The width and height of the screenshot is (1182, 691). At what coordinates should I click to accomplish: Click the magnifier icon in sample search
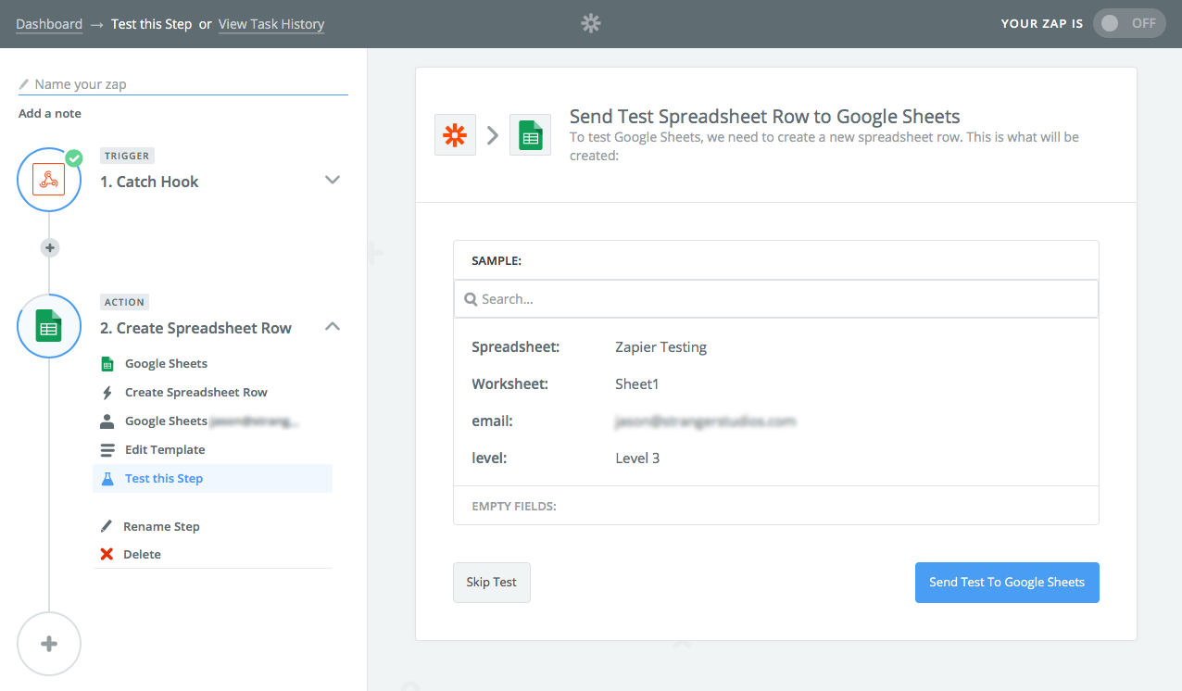tap(471, 299)
